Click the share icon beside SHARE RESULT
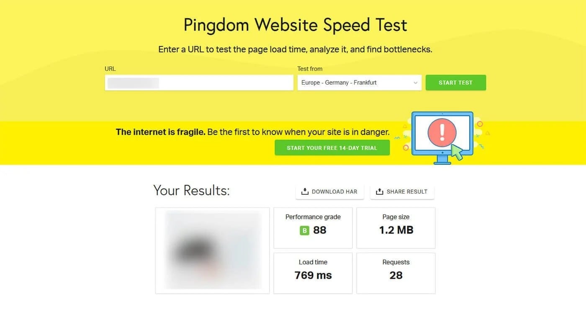 [x=379, y=192]
